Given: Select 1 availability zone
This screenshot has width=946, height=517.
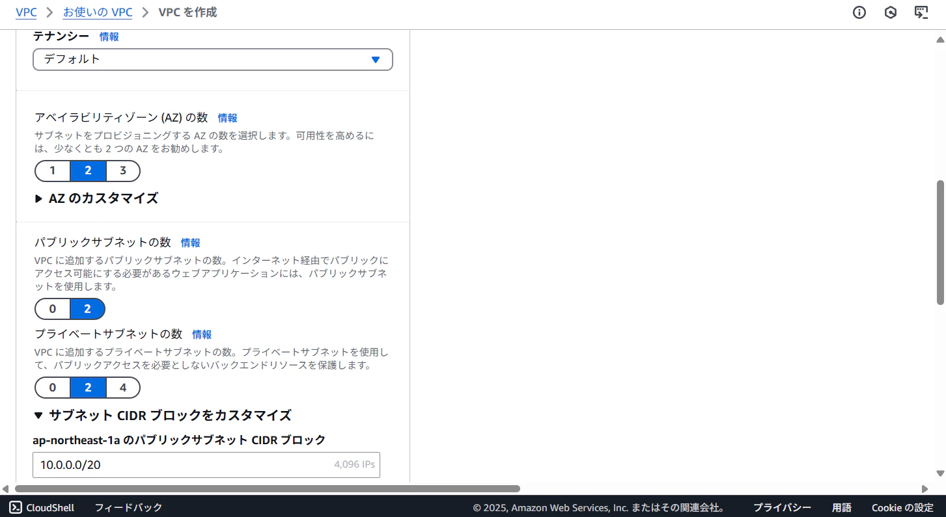Looking at the screenshot, I should tap(53, 171).
